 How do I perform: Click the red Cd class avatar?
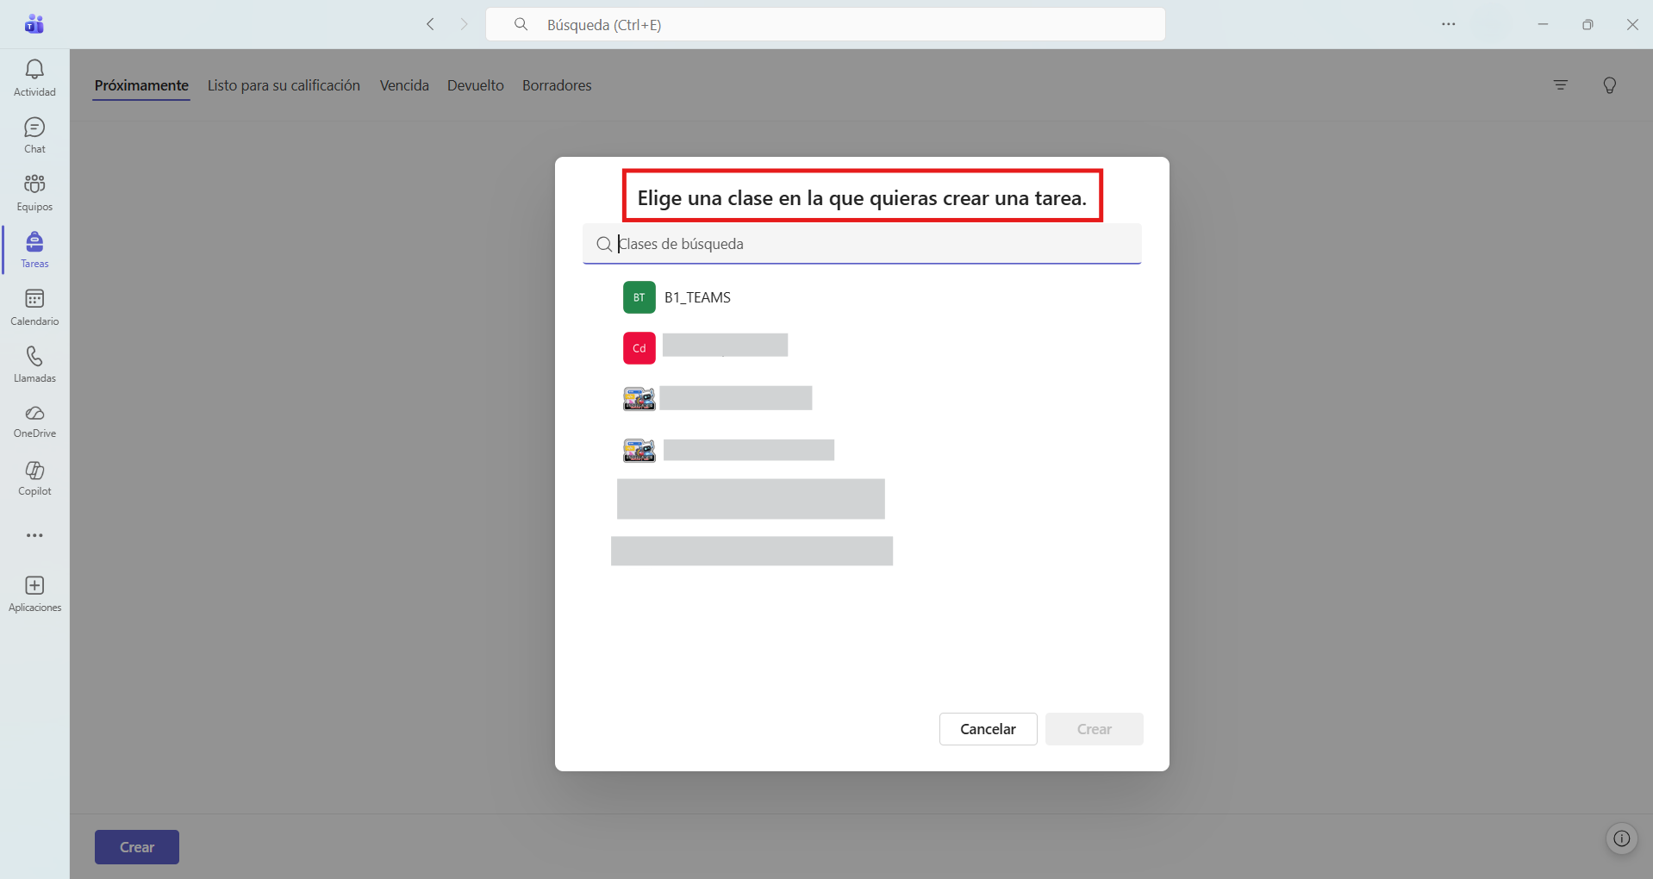(x=639, y=348)
